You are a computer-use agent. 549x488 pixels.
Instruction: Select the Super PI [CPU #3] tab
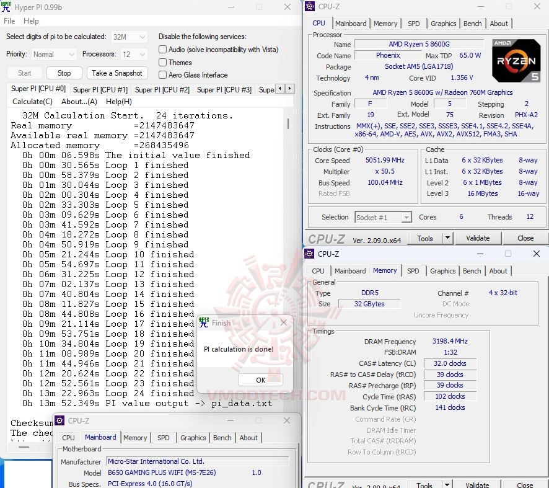[224, 90]
